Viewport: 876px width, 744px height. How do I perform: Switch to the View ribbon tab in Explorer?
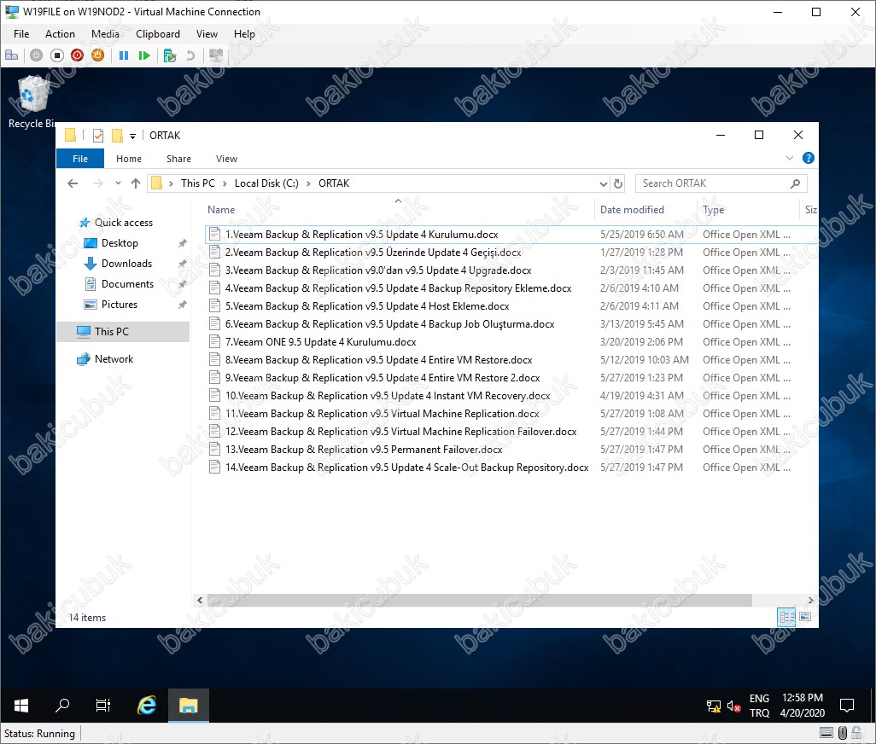[x=226, y=159]
